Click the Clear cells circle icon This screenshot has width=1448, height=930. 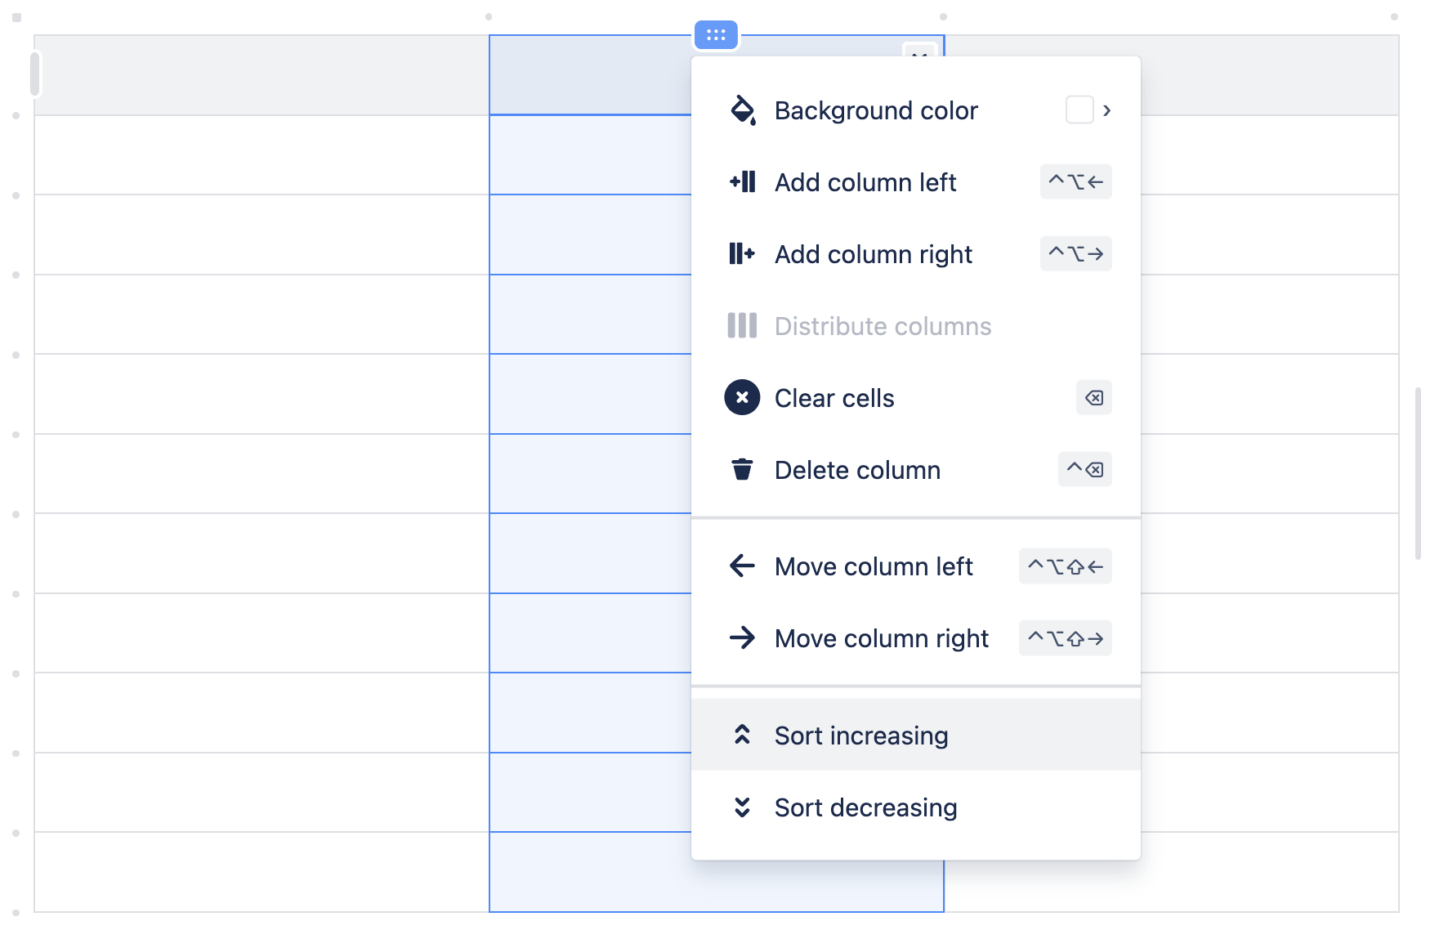coord(742,398)
